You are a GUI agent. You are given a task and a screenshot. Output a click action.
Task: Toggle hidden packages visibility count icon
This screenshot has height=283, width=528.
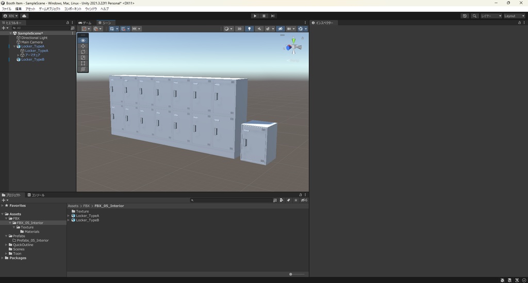pos(304,200)
